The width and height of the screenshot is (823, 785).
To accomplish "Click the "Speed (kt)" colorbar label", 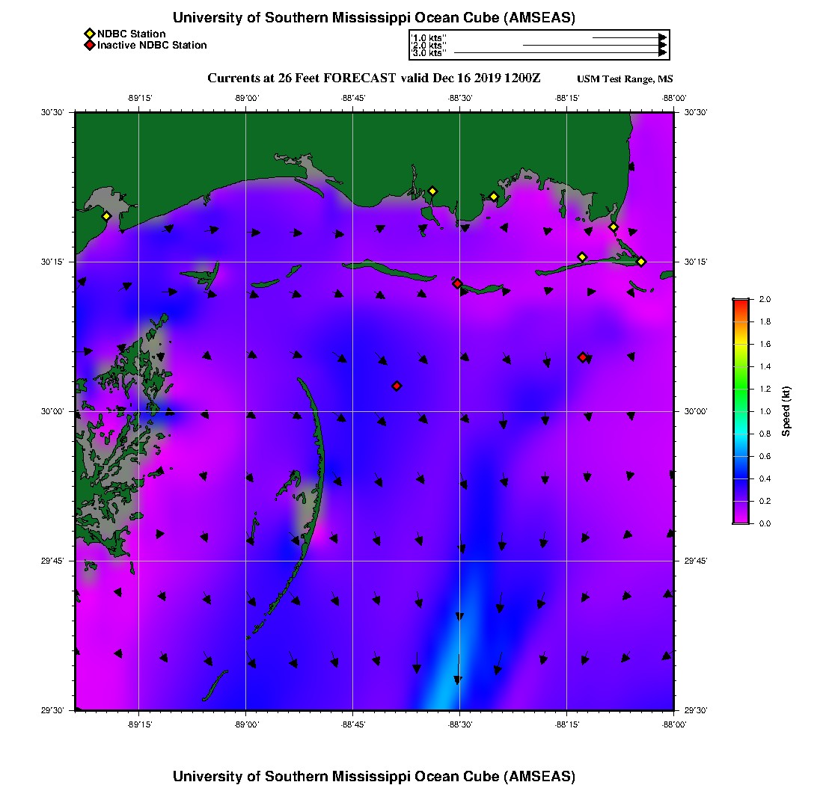I will pyautogui.click(x=786, y=412).
